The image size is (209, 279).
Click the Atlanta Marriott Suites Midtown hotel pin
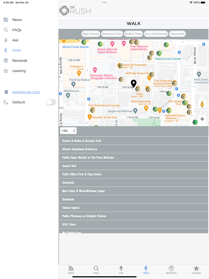[112, 44]
